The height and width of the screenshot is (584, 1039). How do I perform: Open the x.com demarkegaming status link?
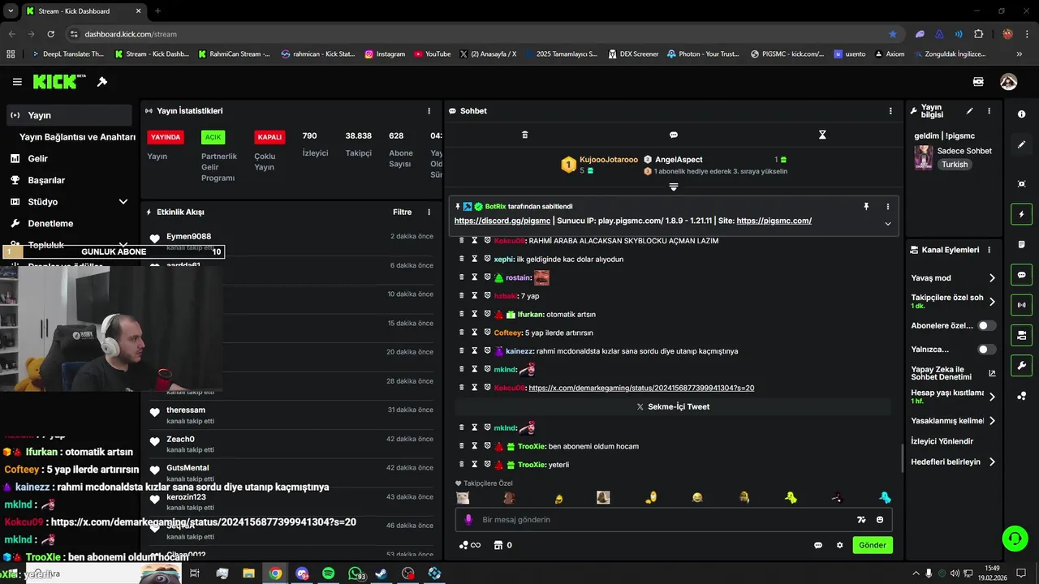pos(641,389)
